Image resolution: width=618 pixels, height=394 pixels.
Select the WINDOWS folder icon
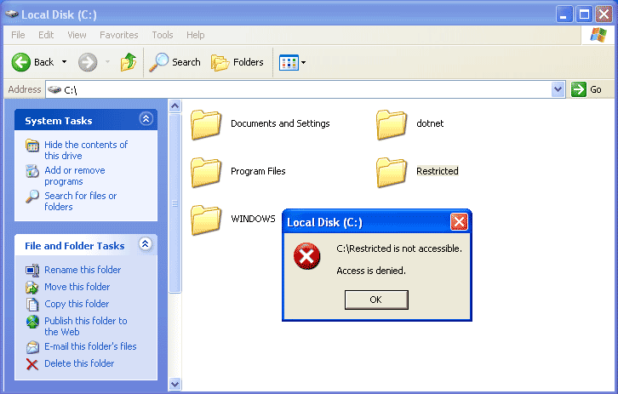coord(206,220)
